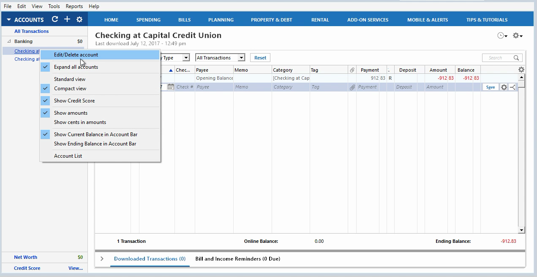Enable Show Ending Balance in Account Bar

100,144
